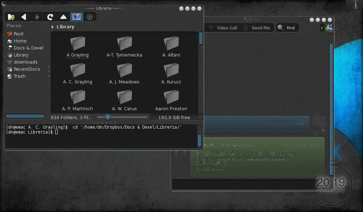Click Send File in chat window

pos(261,28)
